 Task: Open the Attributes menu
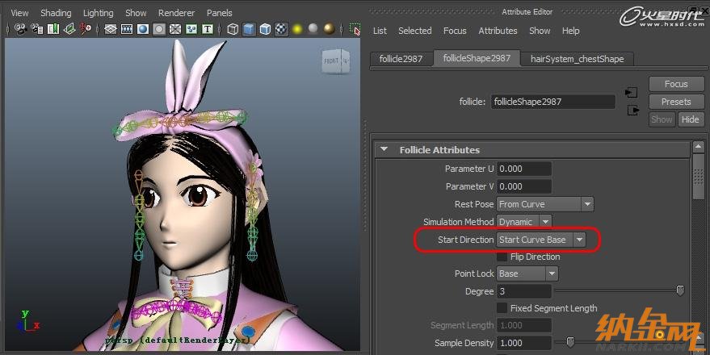tap(498, 31)
